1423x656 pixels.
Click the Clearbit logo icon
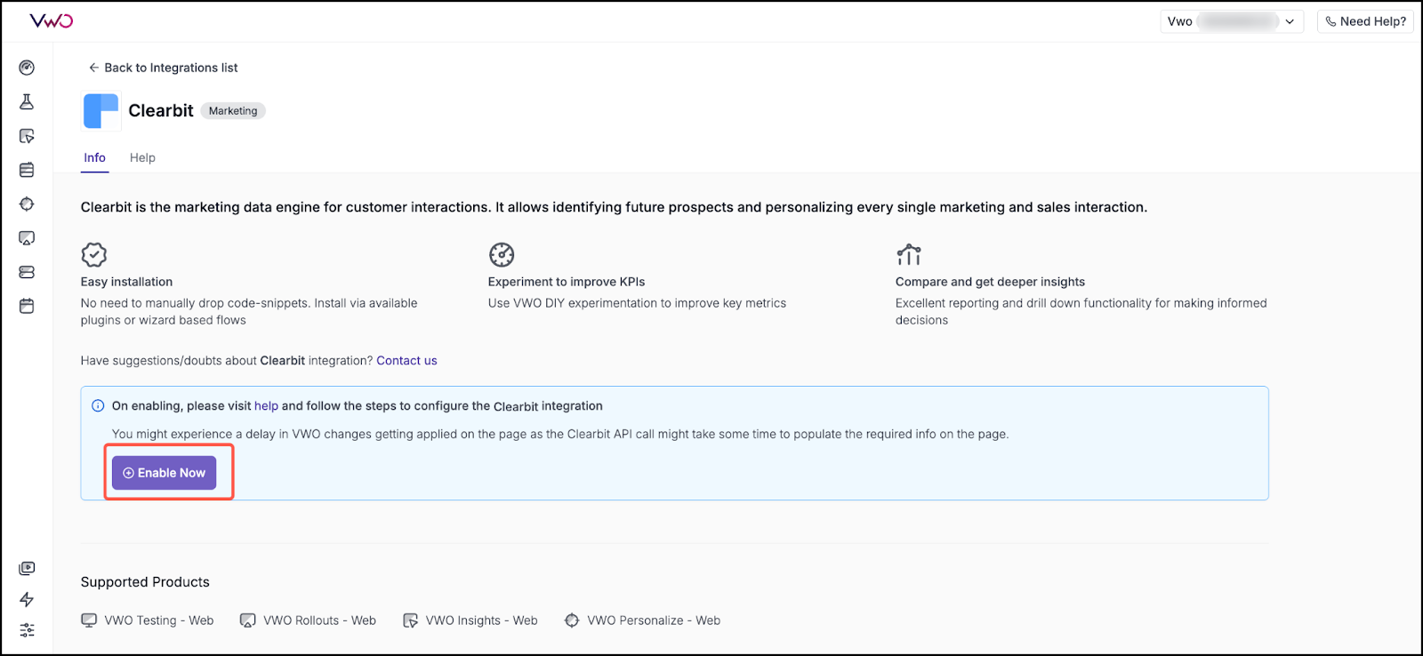(100, 111)
